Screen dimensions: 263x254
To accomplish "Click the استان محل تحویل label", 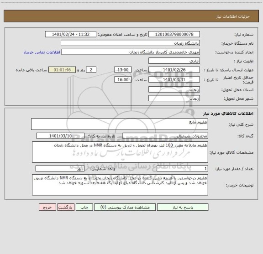I will pos(237,90).
